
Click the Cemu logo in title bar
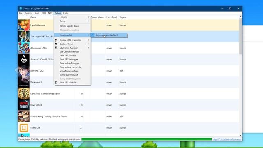tap(21, 9)
